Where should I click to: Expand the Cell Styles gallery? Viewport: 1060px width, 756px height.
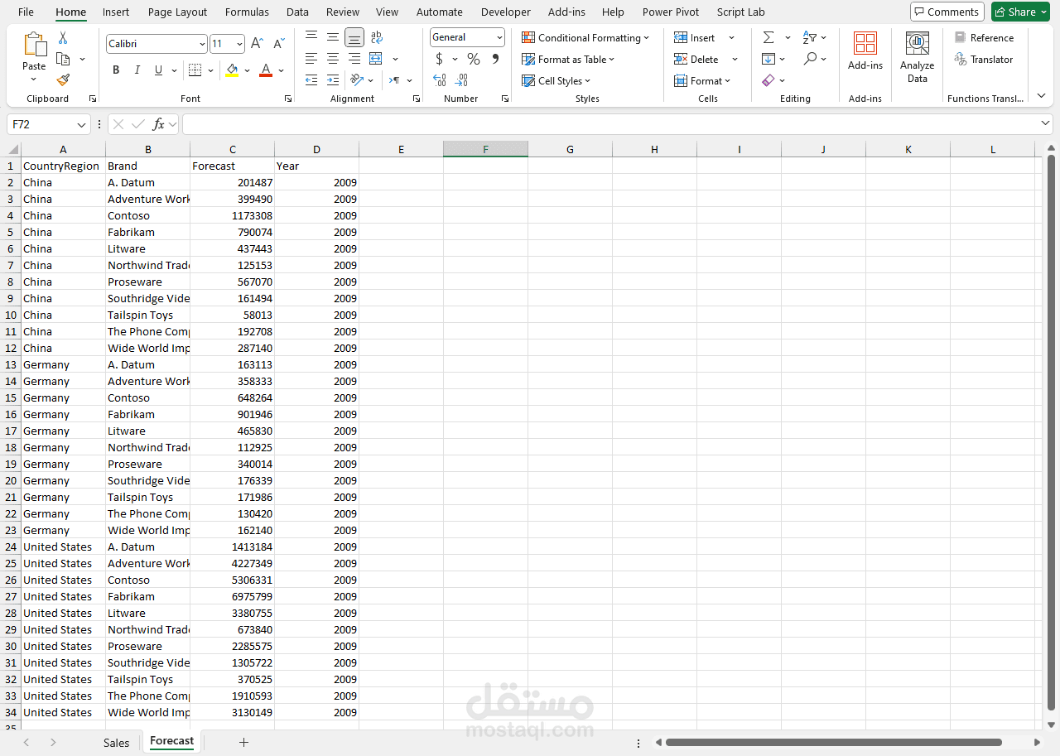click(x=556, y=80)
